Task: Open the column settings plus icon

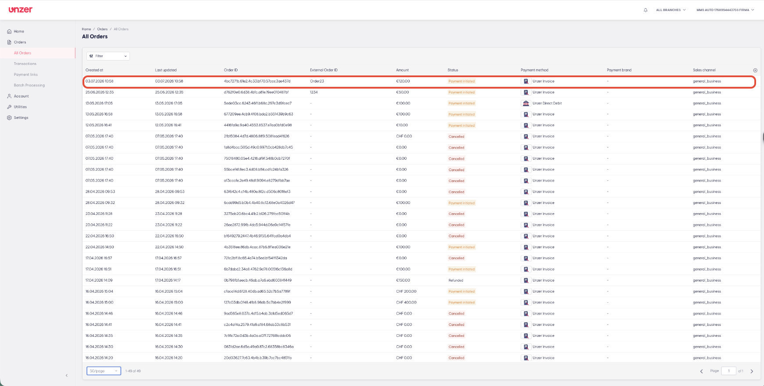Action: [x=755, y=70]
